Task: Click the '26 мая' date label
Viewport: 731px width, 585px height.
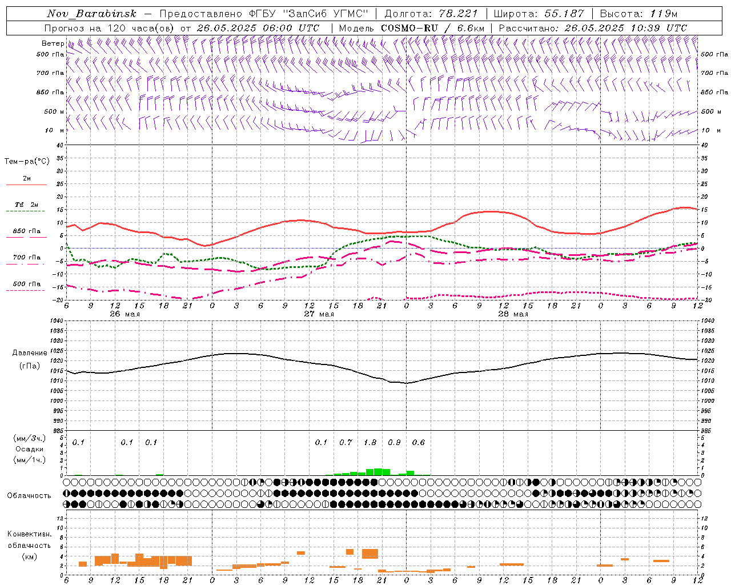Action: coord(124,314)
